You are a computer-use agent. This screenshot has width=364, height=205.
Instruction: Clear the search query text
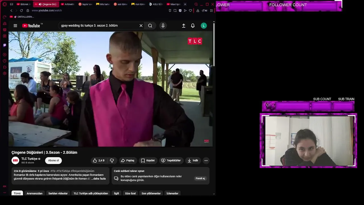tap(141, 26)
